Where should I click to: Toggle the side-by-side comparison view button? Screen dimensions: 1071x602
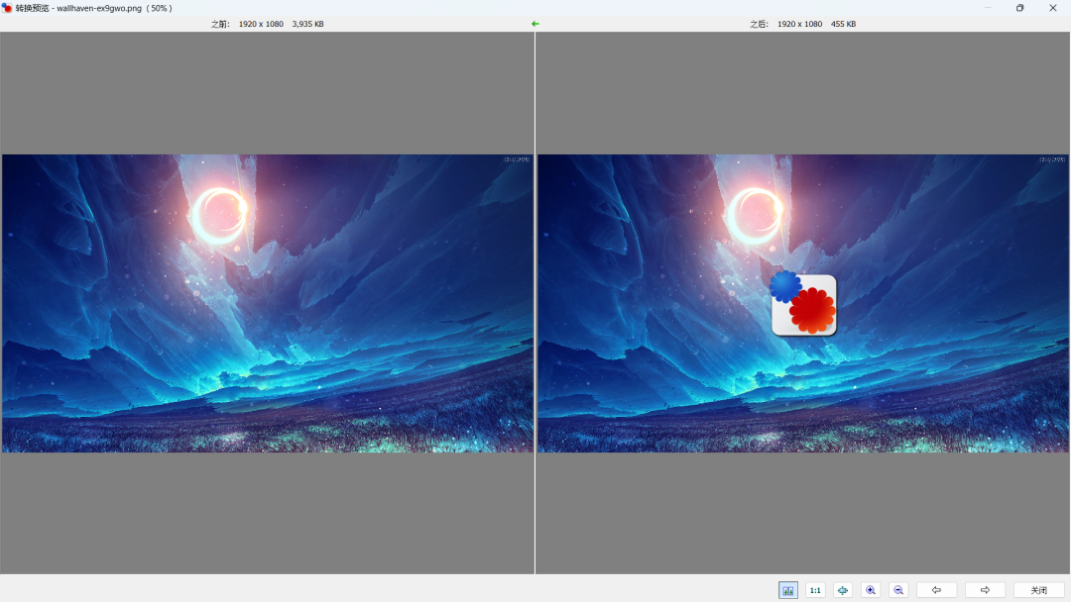click(787, 590)
